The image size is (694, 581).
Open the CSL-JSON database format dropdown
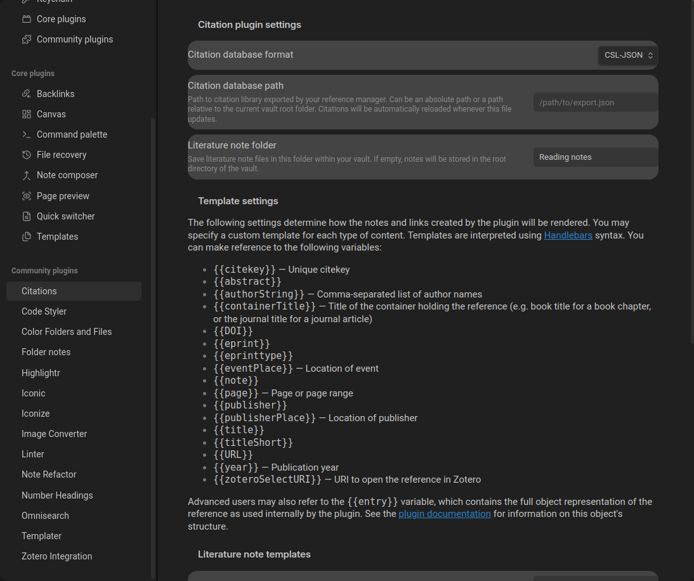point(627,55)
